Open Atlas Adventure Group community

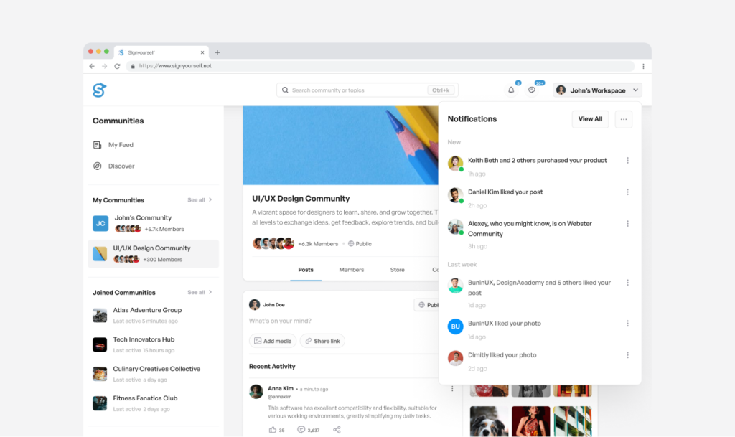[x=146, y=311]
